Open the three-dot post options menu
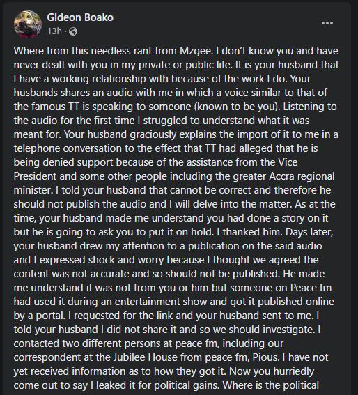This screenshot has height=395, width=358. pos(327,23)
